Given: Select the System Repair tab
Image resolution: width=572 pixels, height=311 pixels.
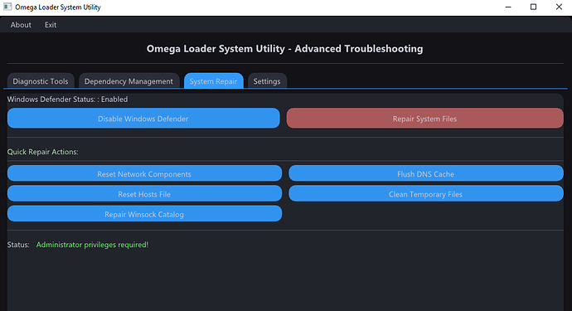Looking at the screenshot, I should 213,81.
